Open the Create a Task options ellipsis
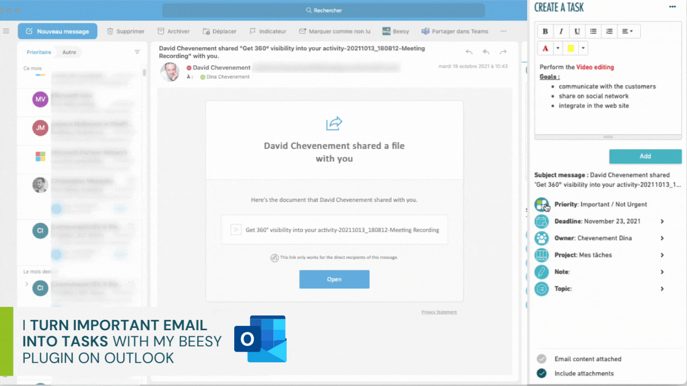The height and width of the screenshot is (386, 687). (x=673, y=7)
